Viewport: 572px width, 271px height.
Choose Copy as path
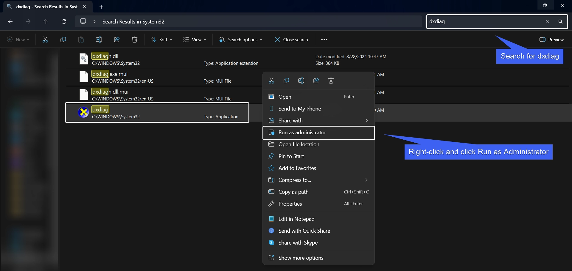[318, 192]
